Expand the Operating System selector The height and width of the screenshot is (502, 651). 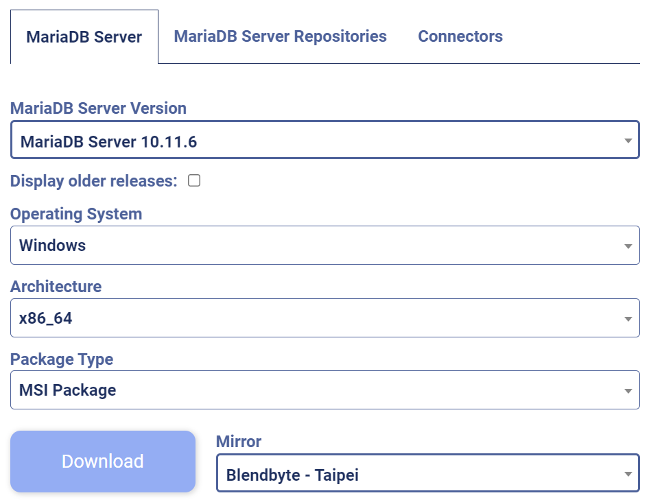tap(324, 245)
